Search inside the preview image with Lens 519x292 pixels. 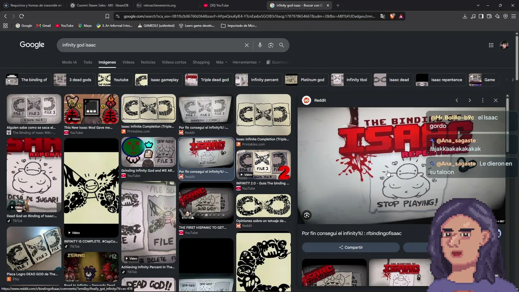click(307, 215)
